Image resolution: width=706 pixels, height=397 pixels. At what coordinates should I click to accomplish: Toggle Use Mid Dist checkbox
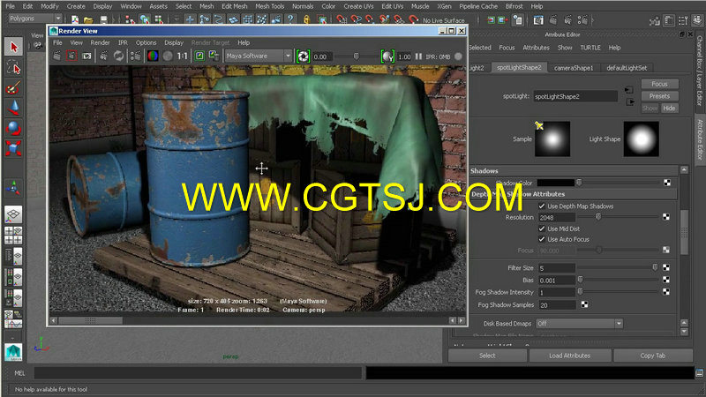542,228
